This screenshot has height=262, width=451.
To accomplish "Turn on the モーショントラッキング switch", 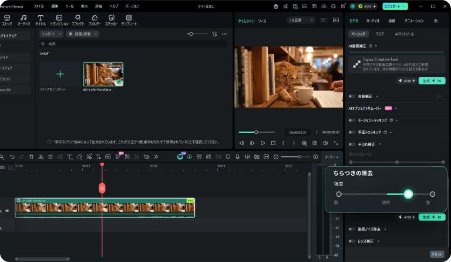I will point(352,120).
